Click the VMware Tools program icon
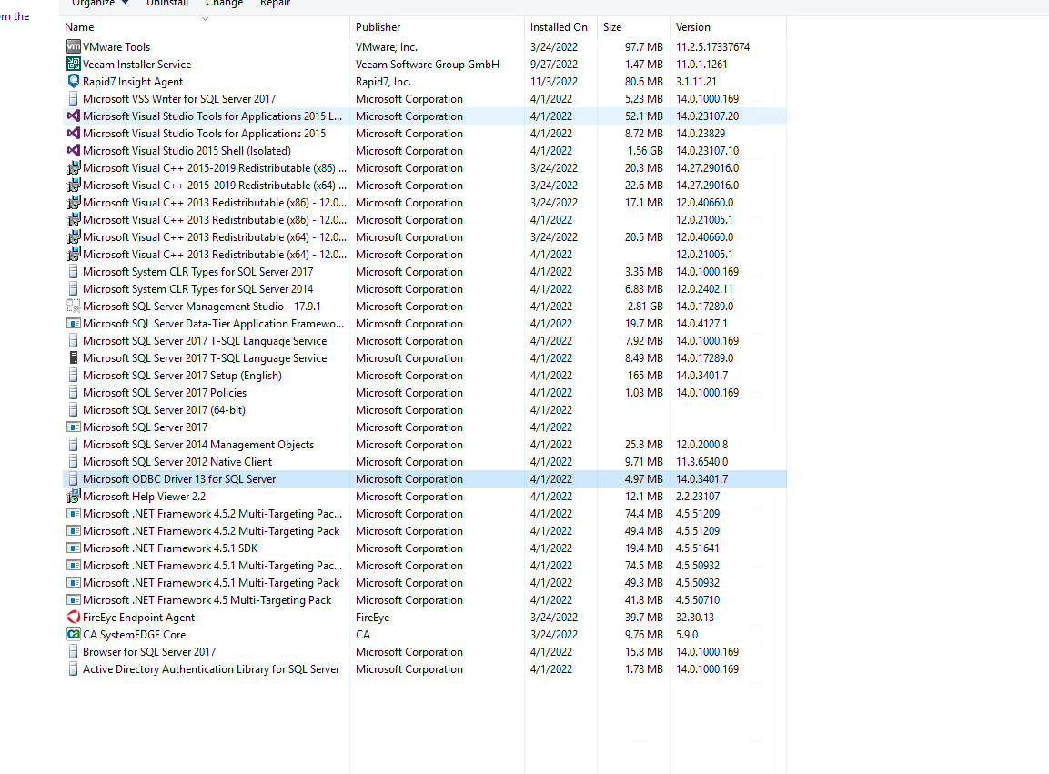 tap(74, 46)
